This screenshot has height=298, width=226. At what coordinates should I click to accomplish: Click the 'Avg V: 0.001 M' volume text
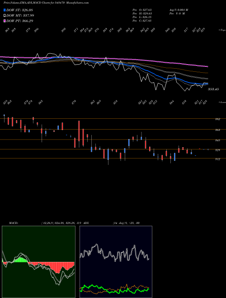pyautogui.click(x=179, y=10)
